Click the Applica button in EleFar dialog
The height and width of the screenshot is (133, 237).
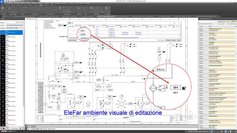(x=173, y=40)
